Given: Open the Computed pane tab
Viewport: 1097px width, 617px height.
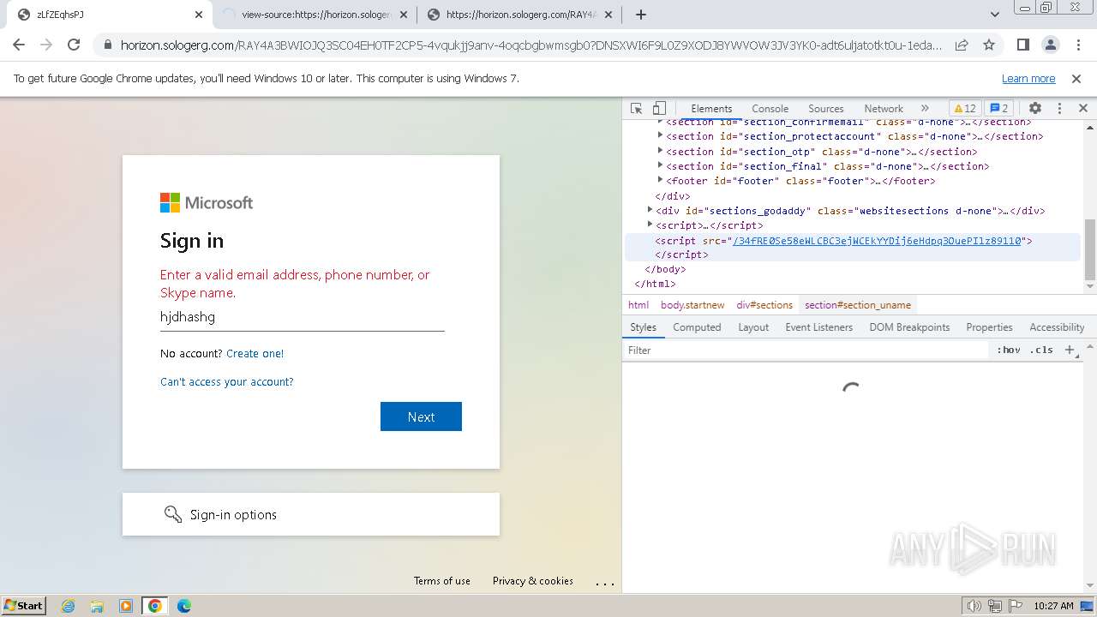Looking at the screenshot, I should [697, 327].
